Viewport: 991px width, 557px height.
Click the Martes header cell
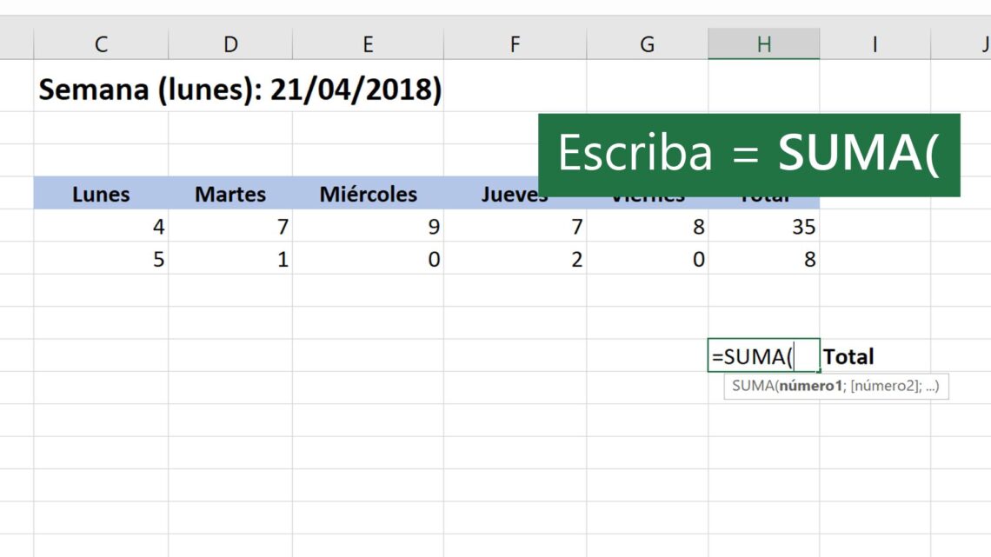(x=230, y=194)
